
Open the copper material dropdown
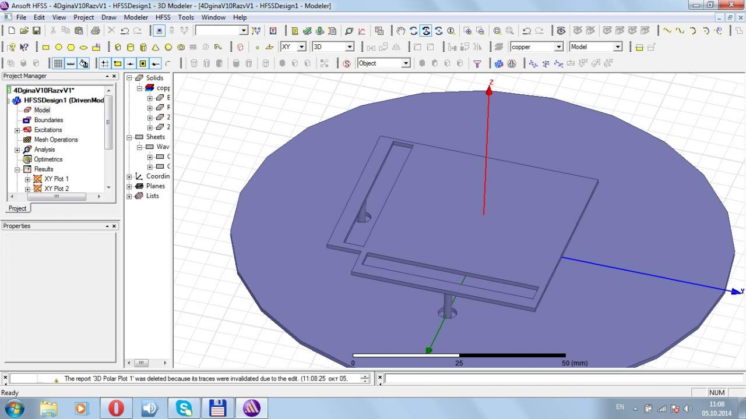558,47
